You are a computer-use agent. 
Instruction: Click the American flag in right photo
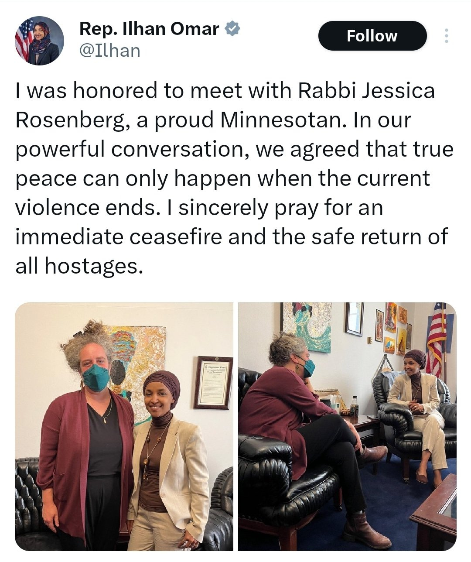coord(437,339)
